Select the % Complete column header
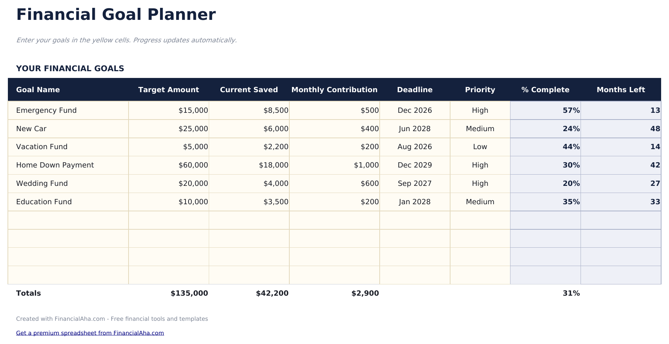Image resolution: width=669 pixels, height=344 pixels. pyautogui.click(x=545, y=90)
